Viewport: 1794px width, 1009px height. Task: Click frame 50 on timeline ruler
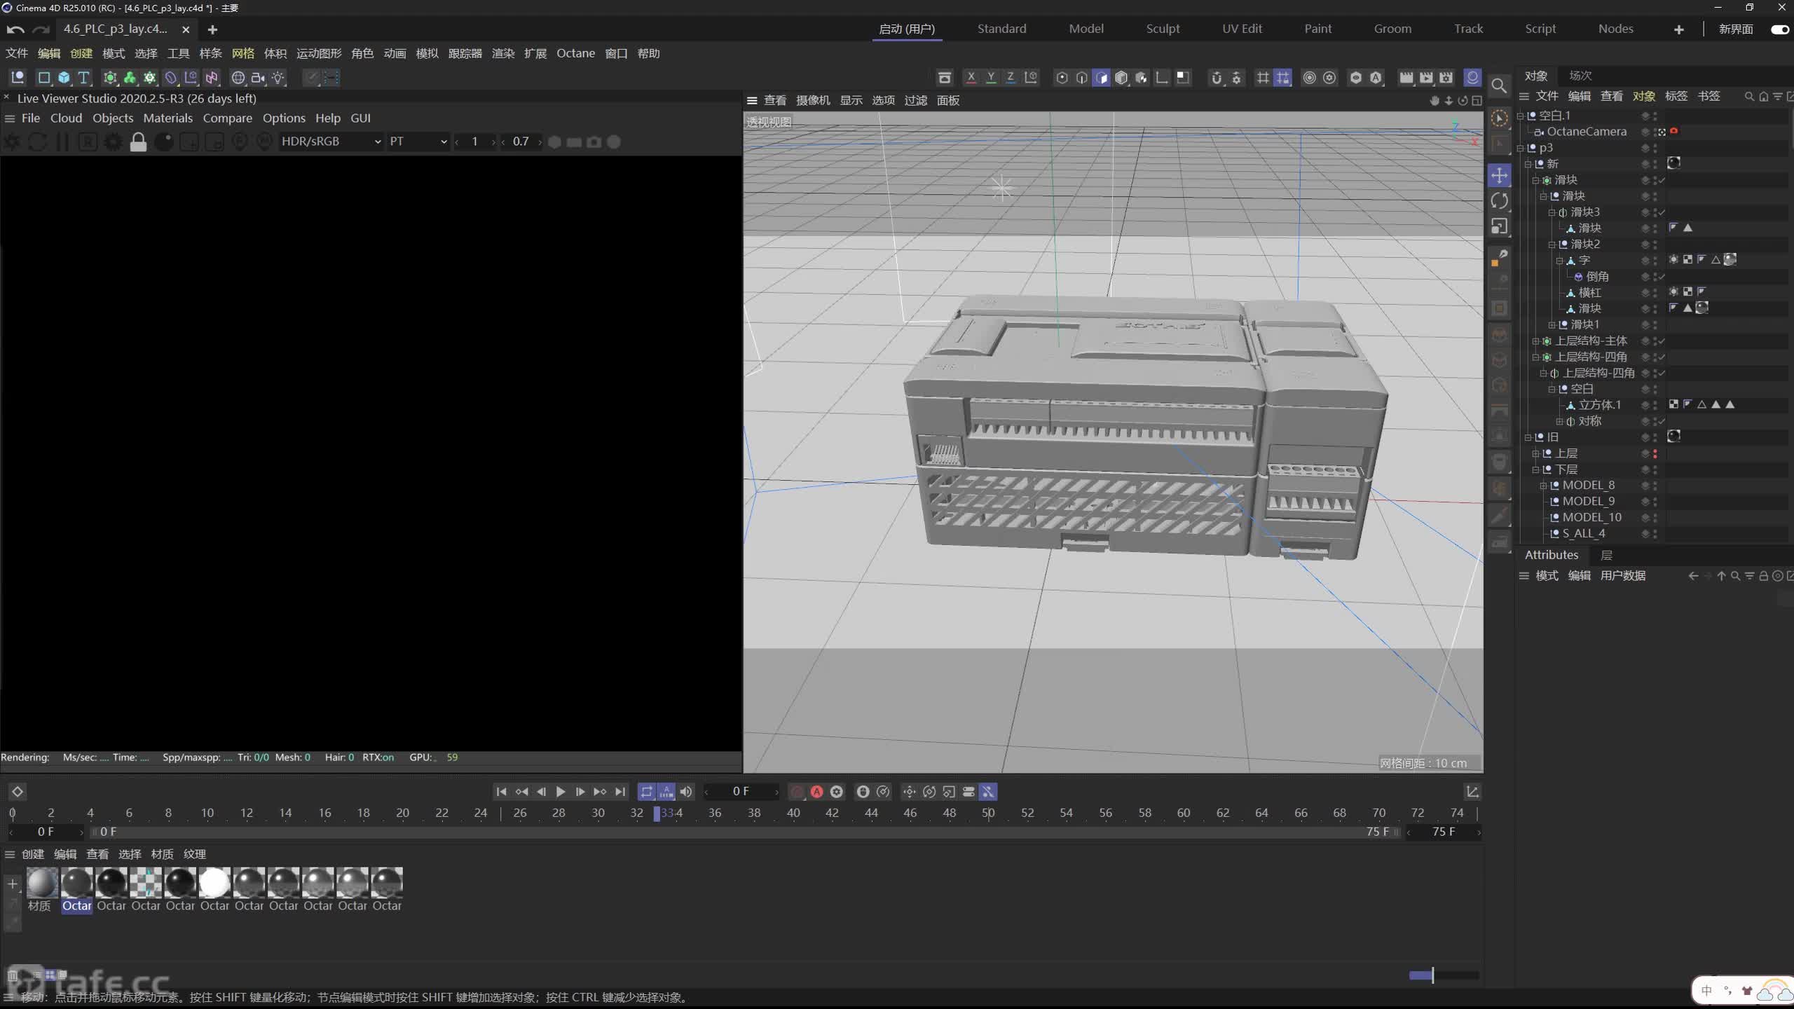coord(988,813)
